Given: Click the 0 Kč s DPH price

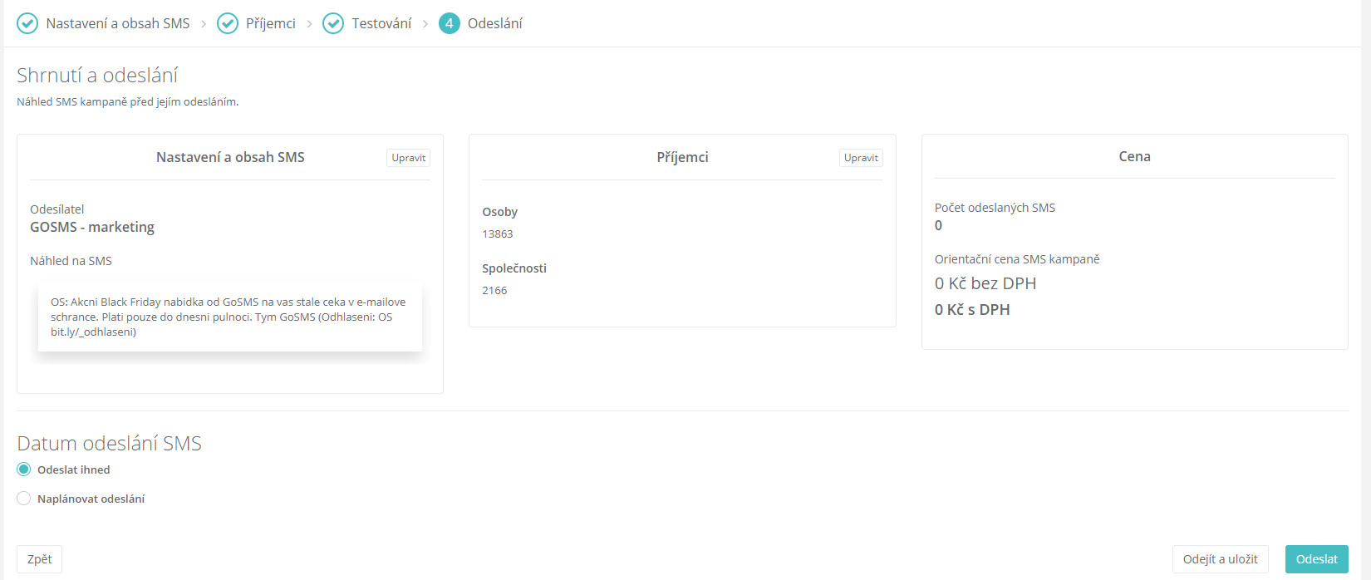Looking at the screenshot, I should (972, 309).
